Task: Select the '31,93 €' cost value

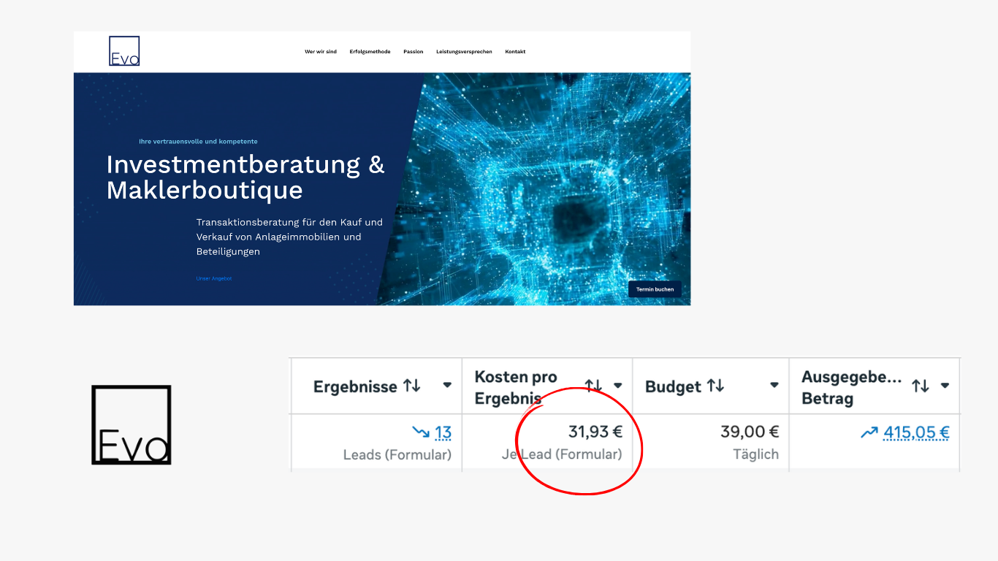Action: click(x=595, y=432)
